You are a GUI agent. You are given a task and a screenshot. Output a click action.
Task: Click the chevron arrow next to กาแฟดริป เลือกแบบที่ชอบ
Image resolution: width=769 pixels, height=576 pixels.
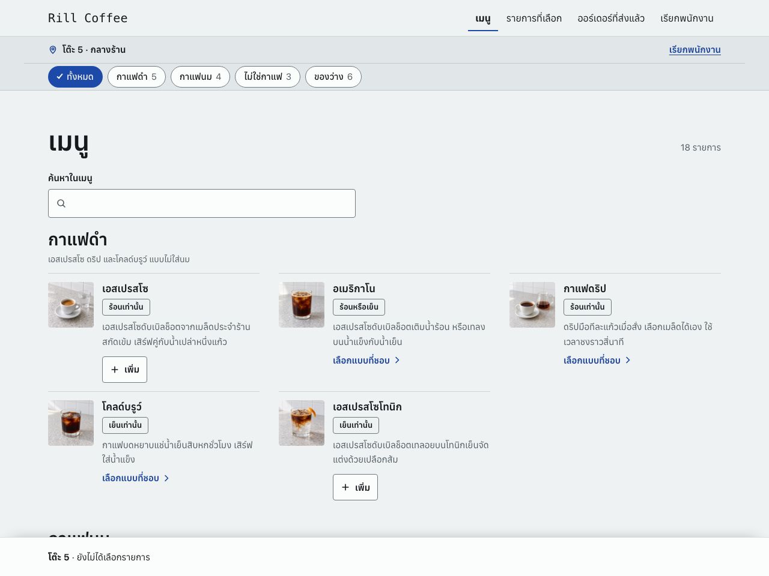click(x=628, y=360)
